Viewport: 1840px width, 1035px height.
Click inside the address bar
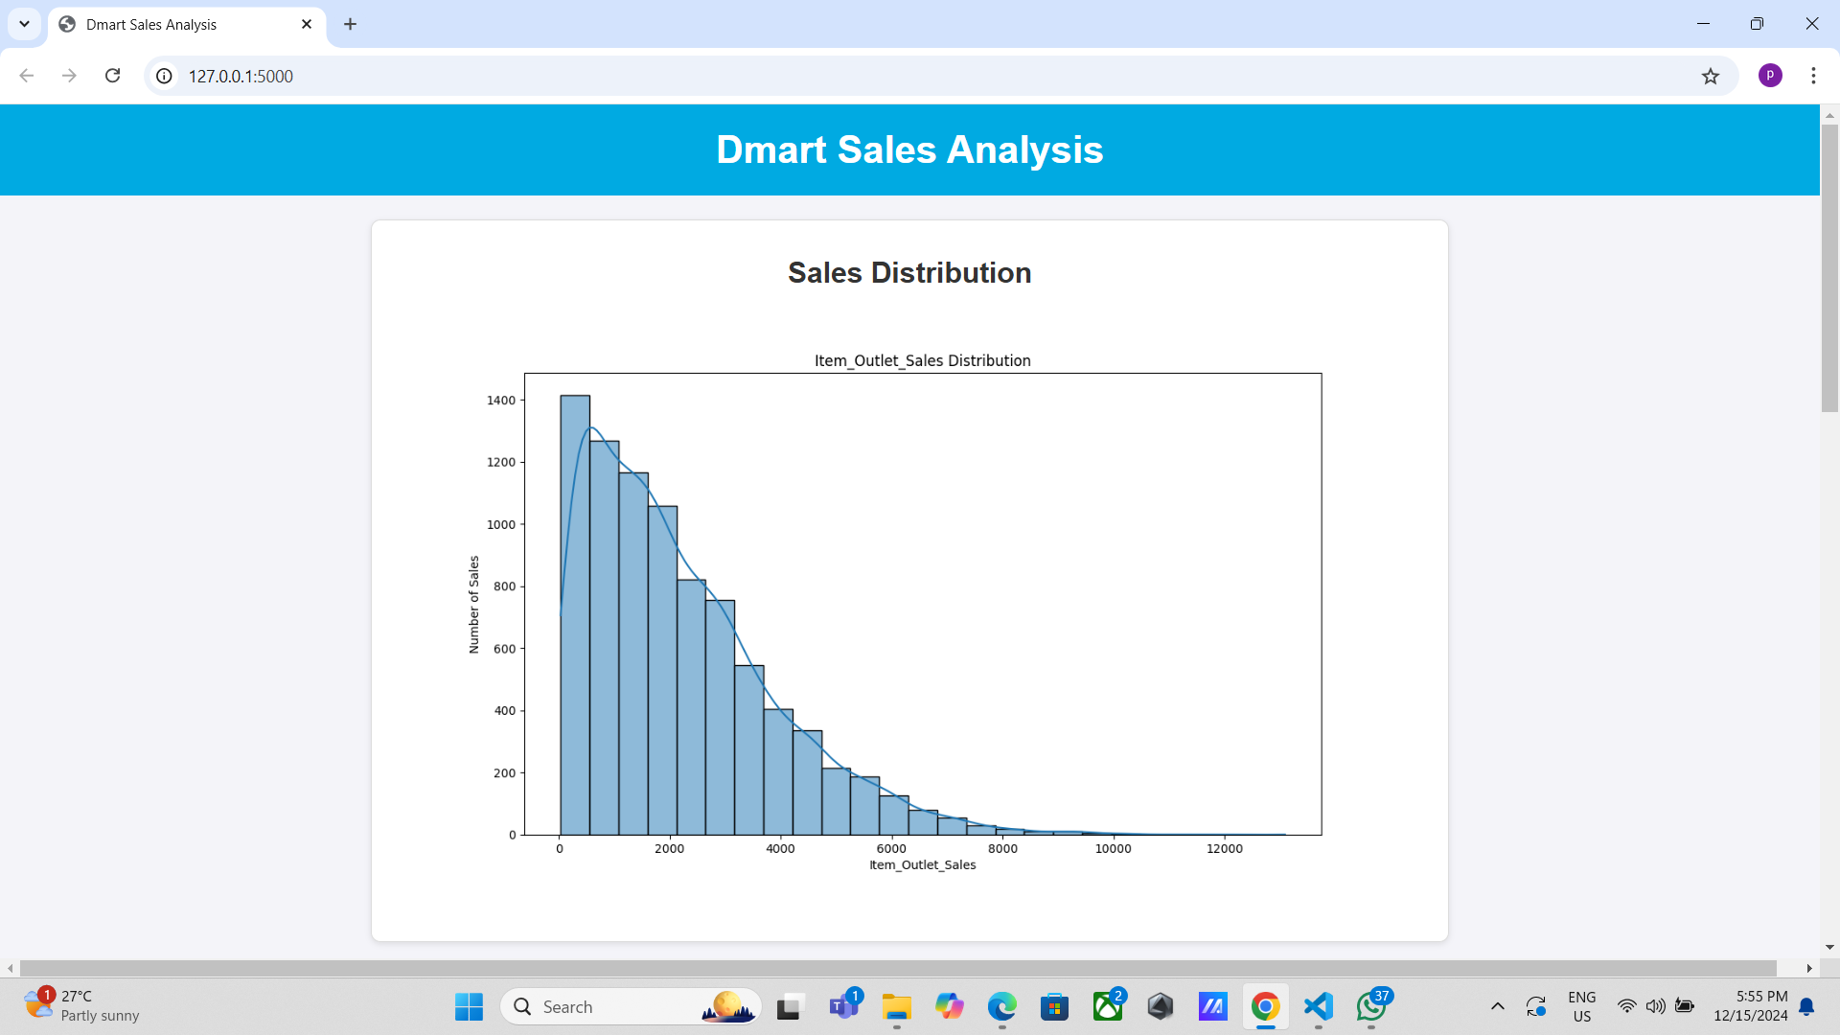[575, 76]
